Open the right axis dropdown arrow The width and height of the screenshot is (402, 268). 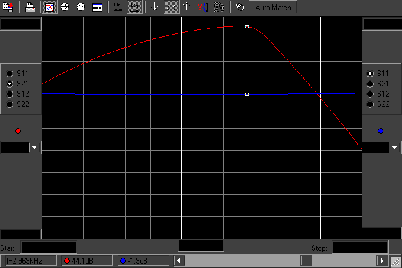click(396, 148)
